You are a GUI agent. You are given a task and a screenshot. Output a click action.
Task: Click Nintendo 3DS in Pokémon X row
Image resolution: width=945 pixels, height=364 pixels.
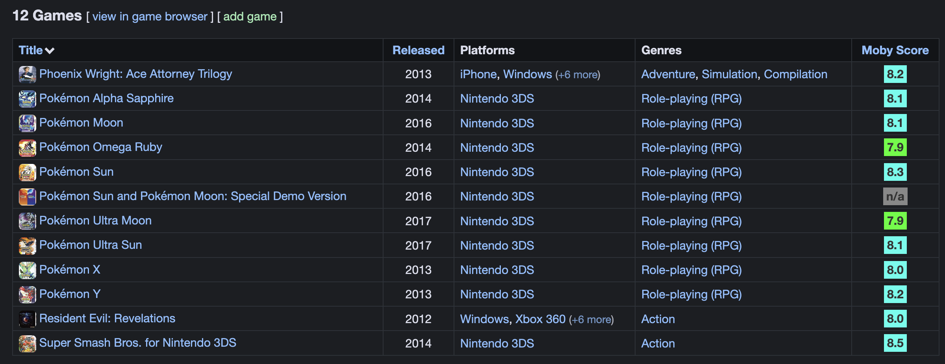(x=497, y=270)
